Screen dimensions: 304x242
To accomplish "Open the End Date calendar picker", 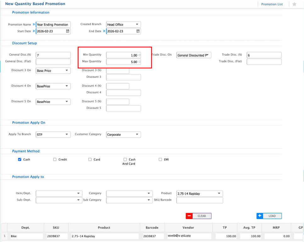I will 138,31.
